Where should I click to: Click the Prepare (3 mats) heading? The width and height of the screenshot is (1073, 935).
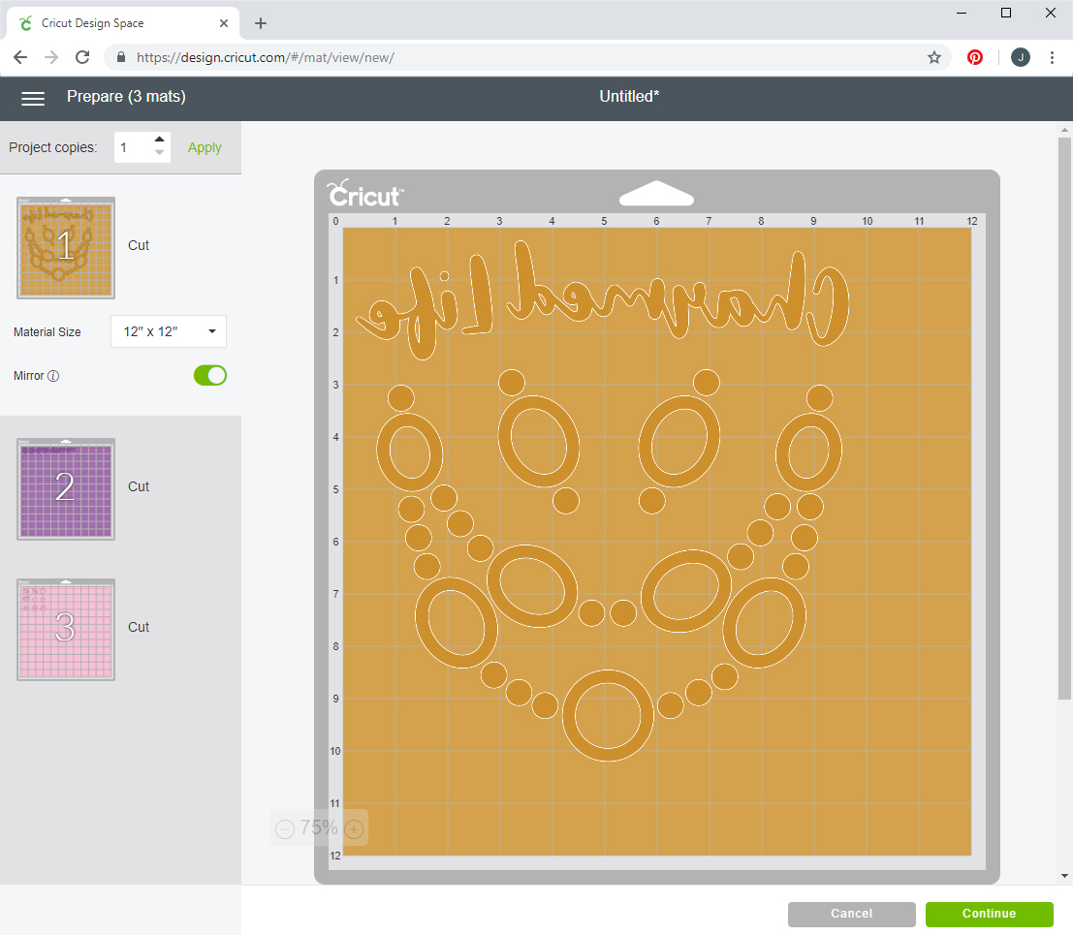(126, 97)
